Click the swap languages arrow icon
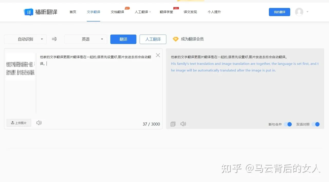 pos(54,39)
